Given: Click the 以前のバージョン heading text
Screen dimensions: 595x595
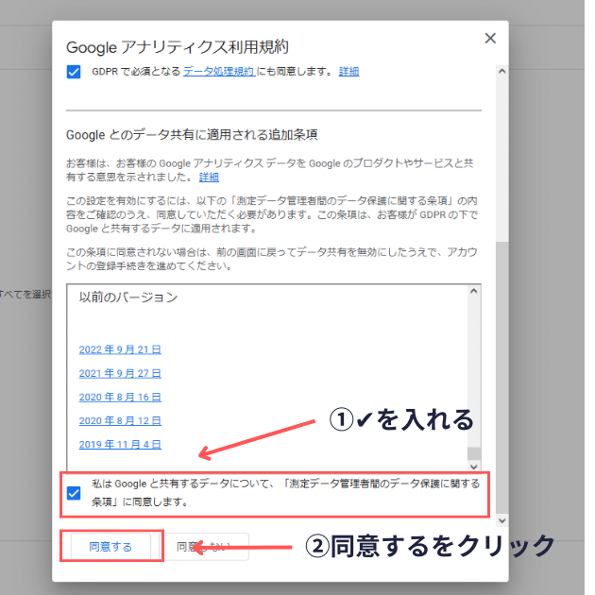Looking at the screenshot, I should (128, 297).
